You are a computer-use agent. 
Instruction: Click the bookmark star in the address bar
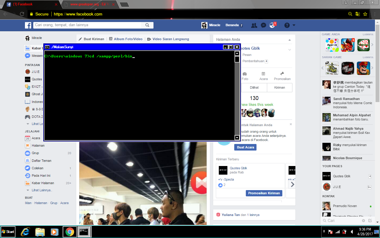[365, 14]
